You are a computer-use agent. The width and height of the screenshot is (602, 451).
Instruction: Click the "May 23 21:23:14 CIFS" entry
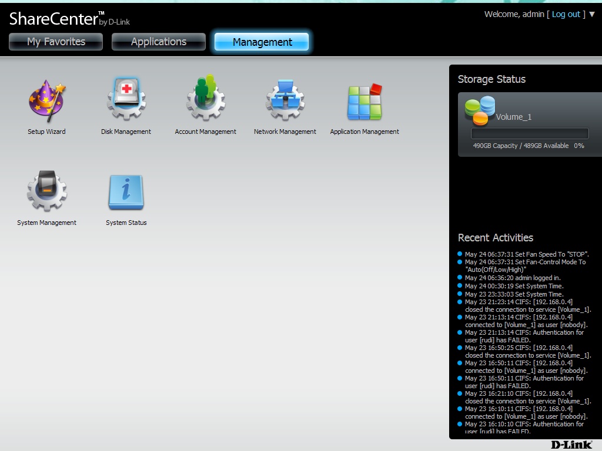pos(528,305)
